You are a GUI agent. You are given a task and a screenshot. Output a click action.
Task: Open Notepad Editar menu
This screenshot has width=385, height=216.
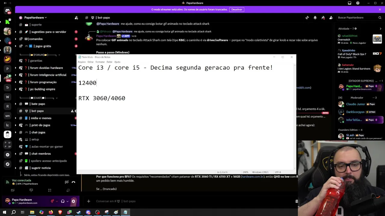[x=91, y=62]
